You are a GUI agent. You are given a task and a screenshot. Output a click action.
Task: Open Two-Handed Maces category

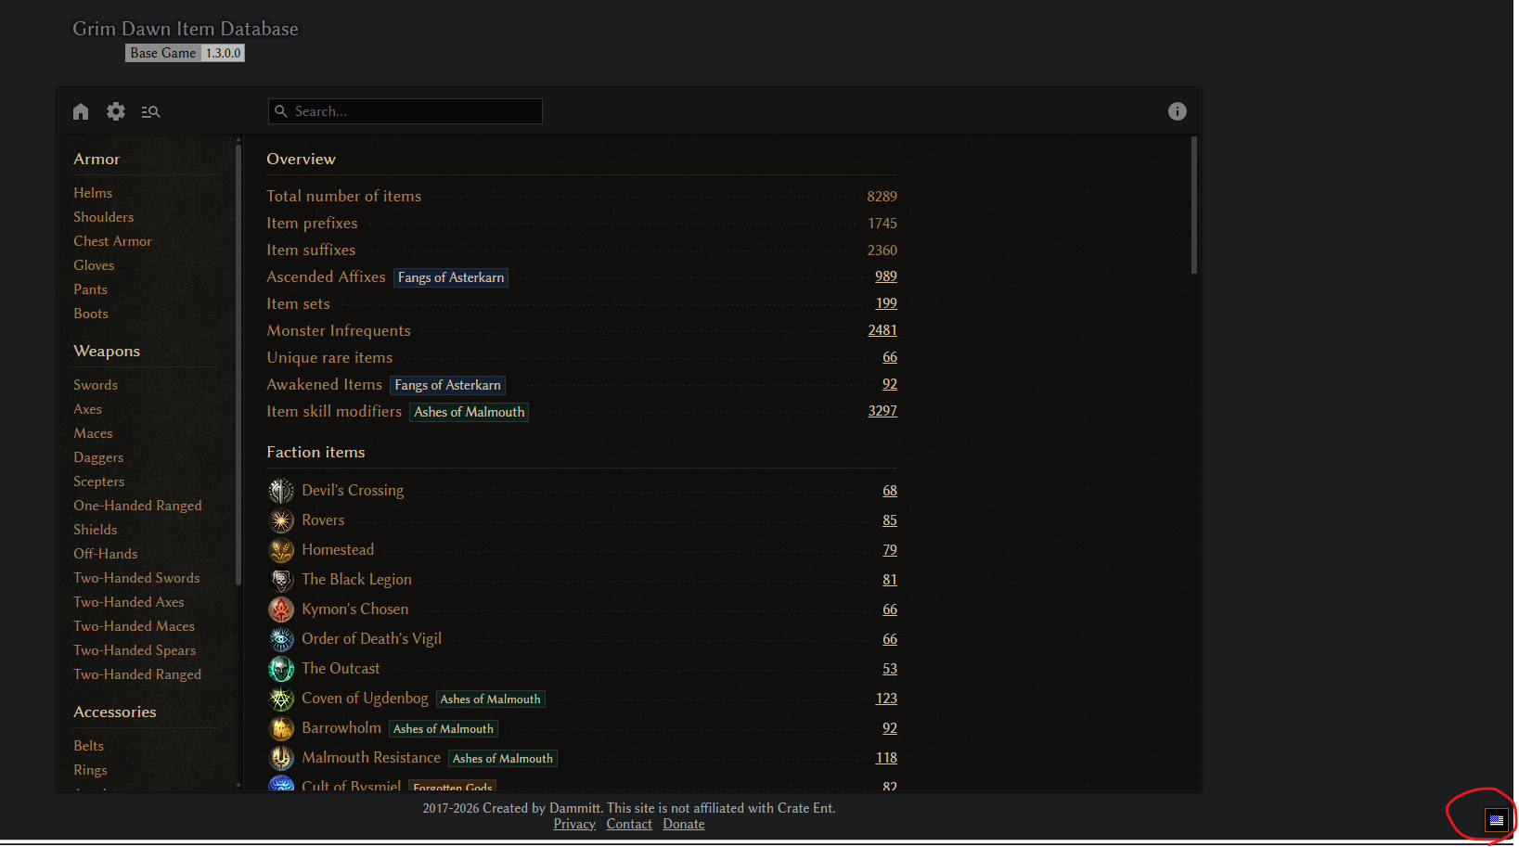point(135,626)
